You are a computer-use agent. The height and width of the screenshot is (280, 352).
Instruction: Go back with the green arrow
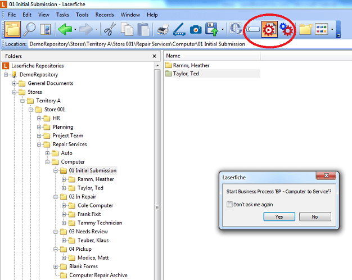tap(65, 29)
